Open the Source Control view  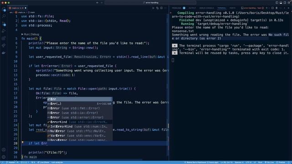[4, 24]
